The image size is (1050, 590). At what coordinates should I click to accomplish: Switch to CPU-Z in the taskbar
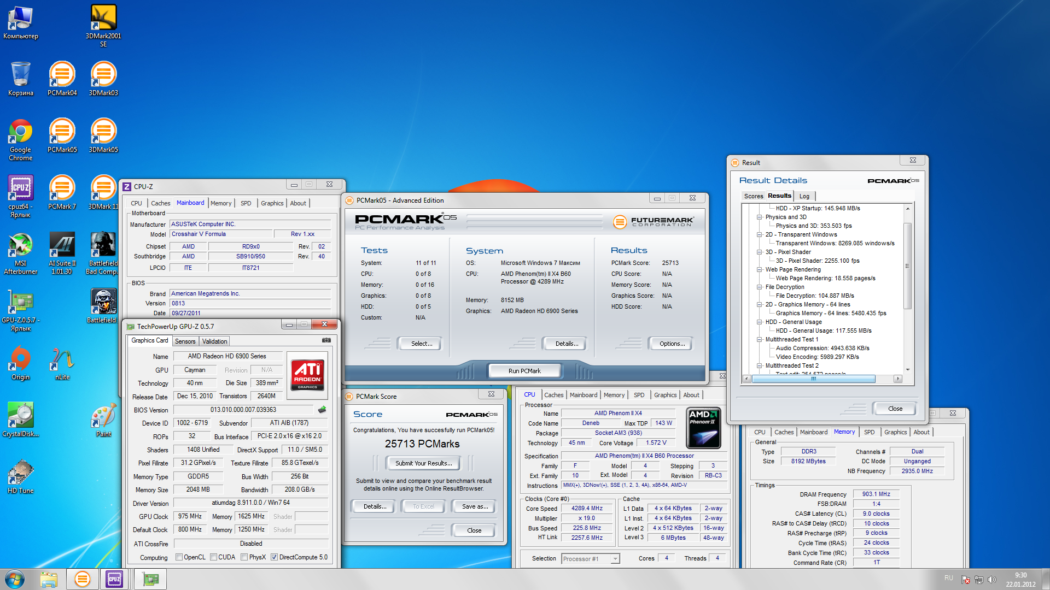click(114, 579)
